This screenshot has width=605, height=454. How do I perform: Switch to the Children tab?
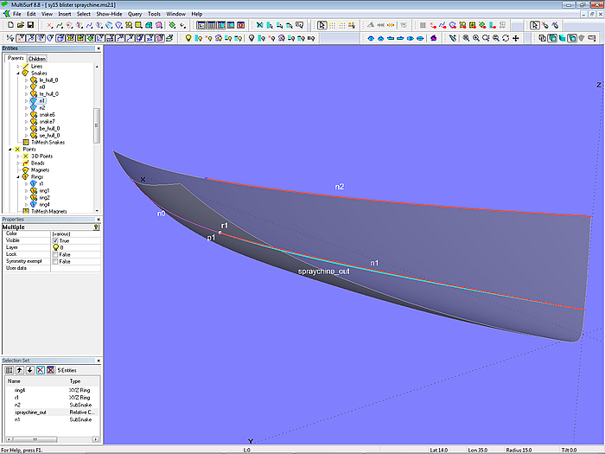pos(37,59)
